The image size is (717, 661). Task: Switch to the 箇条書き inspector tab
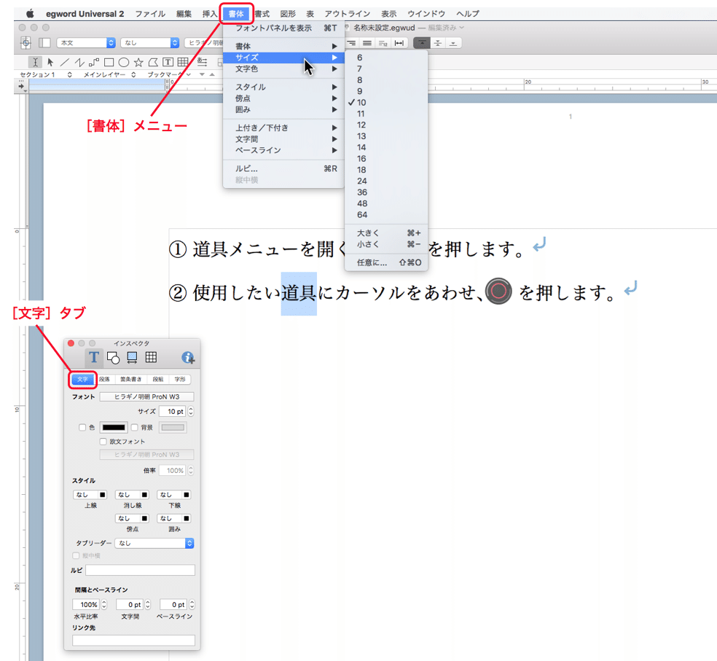tap(130, 379)
